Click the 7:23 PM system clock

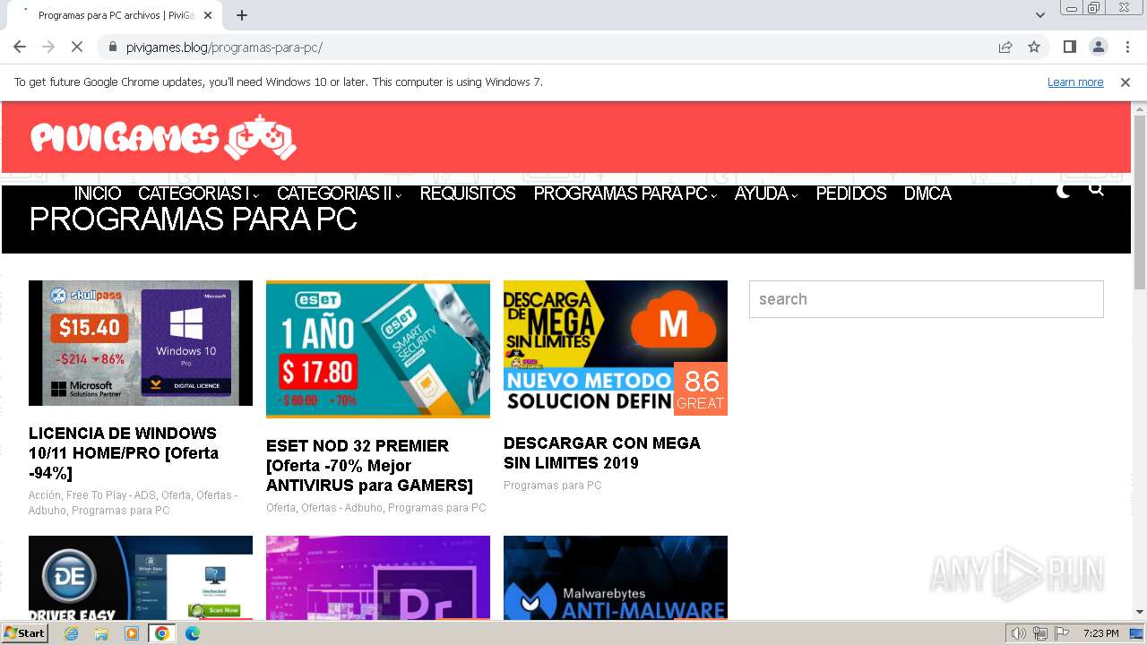1100,633
